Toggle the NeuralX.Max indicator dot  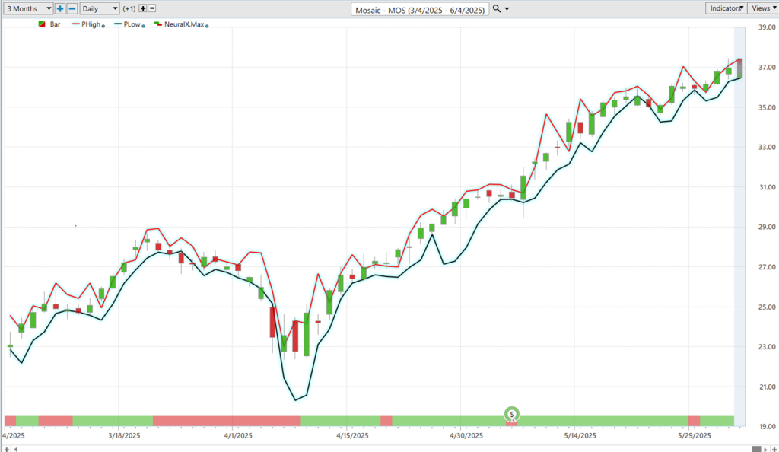click(208, 25)
